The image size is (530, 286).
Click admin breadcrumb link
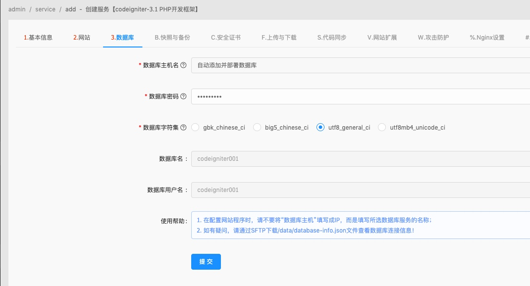coord(17,9)
